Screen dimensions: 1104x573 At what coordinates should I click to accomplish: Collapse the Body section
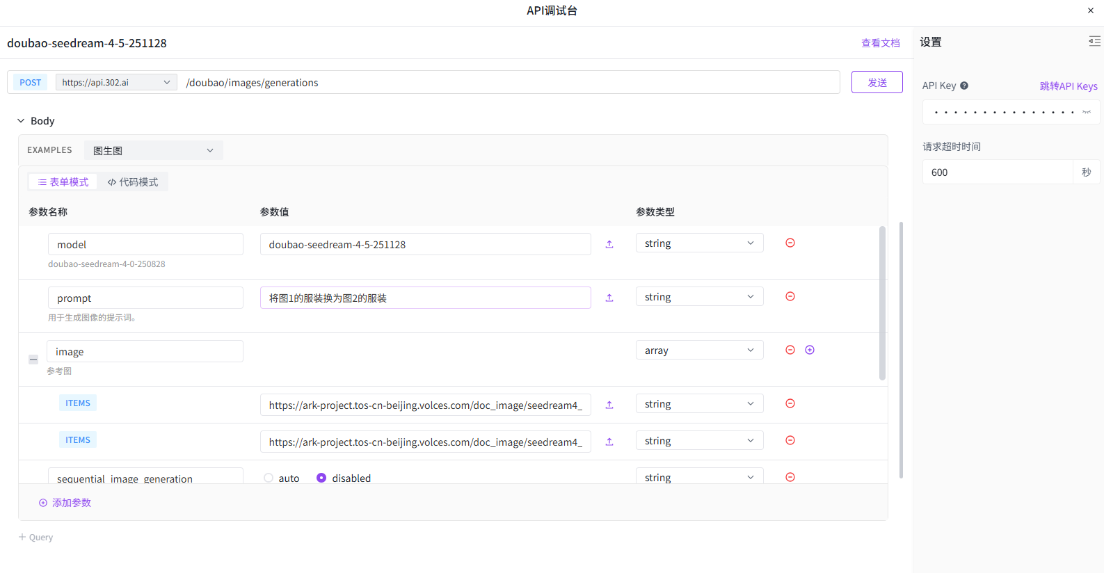21,121
